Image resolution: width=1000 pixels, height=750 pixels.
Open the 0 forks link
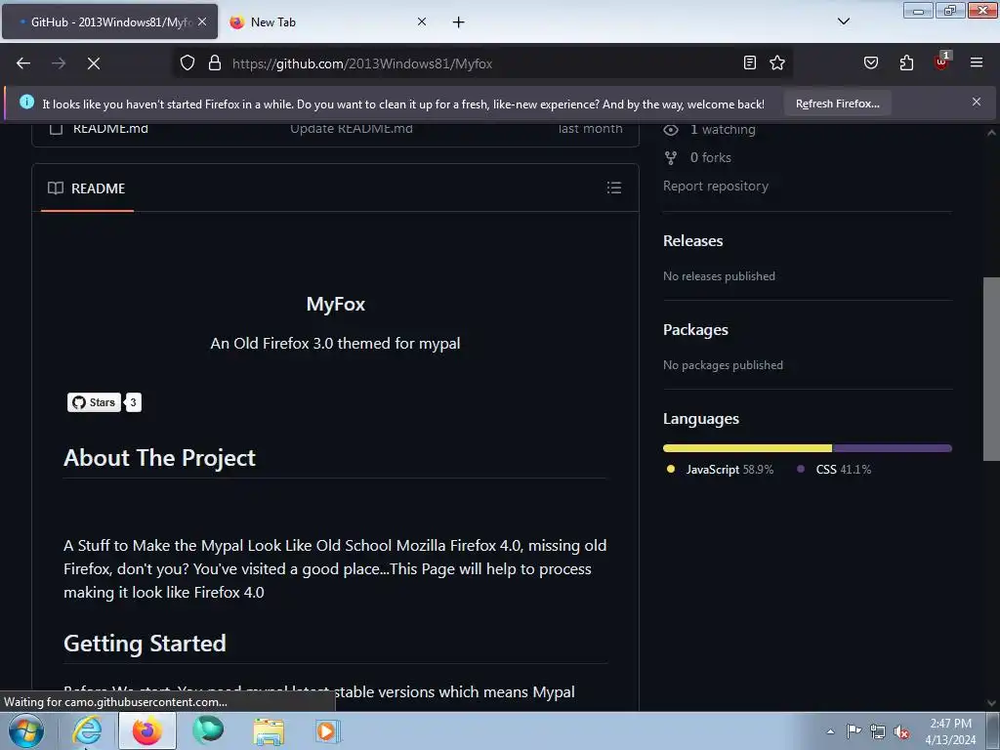pos(711,157)
